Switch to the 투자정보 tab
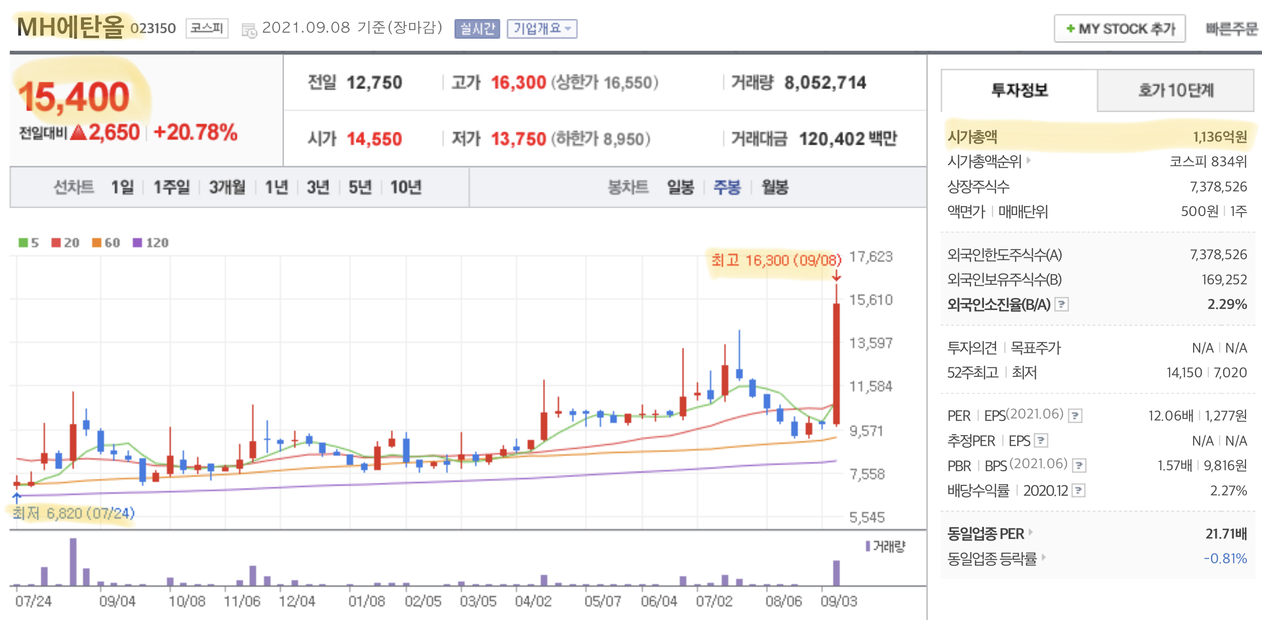This screenshot has height=620, width=1262. 1019,90
